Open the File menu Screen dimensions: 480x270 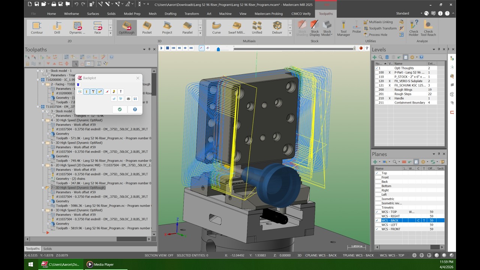[x=33, y=13]
